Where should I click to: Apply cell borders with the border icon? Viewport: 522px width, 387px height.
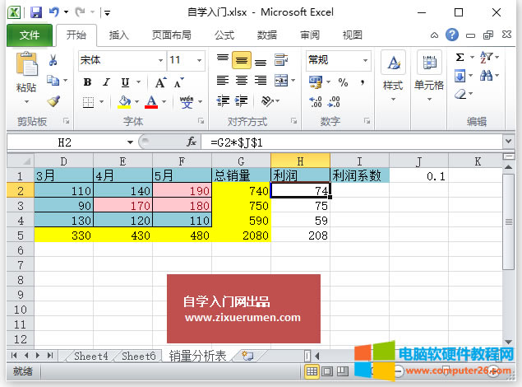(x=88, y=102)
